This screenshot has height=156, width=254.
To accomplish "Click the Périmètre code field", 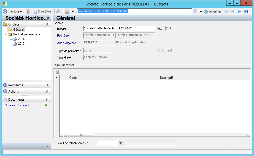I will coord(99,35).
